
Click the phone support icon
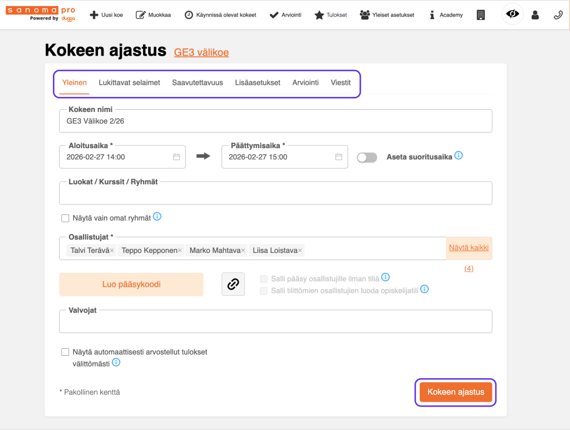[x=558, y=15]
